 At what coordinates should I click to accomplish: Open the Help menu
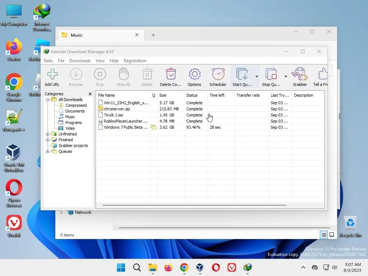(114, 61)
